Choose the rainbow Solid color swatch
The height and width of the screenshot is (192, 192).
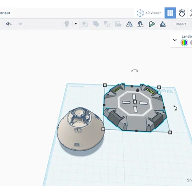pyautogui.click(x=184, y=43)
